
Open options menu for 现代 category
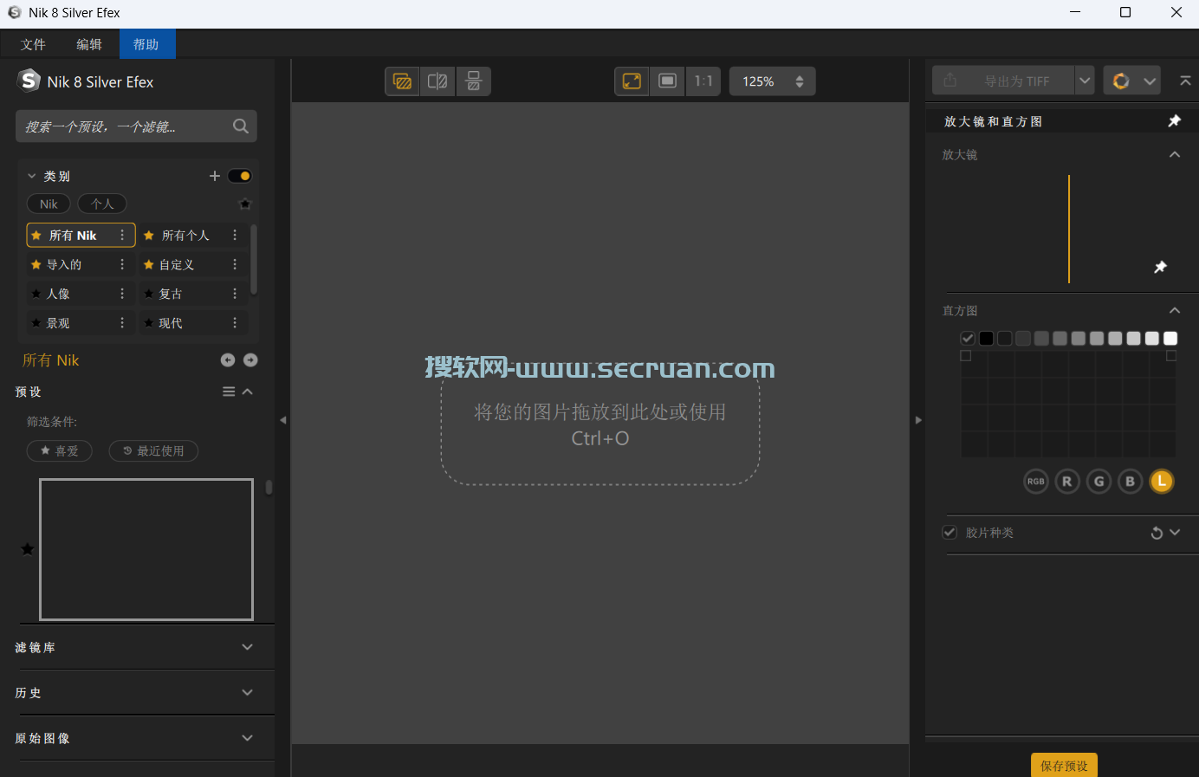[x=235, y=323]
